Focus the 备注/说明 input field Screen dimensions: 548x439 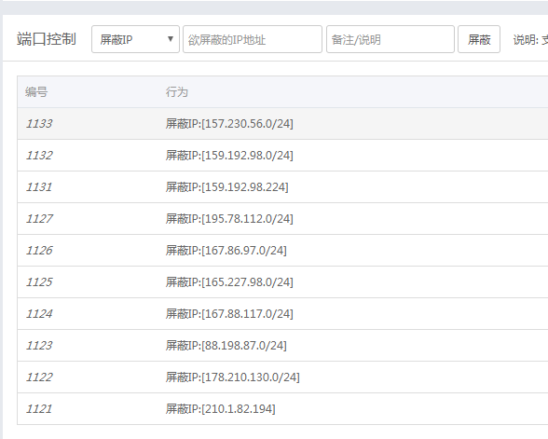point(390,39)
